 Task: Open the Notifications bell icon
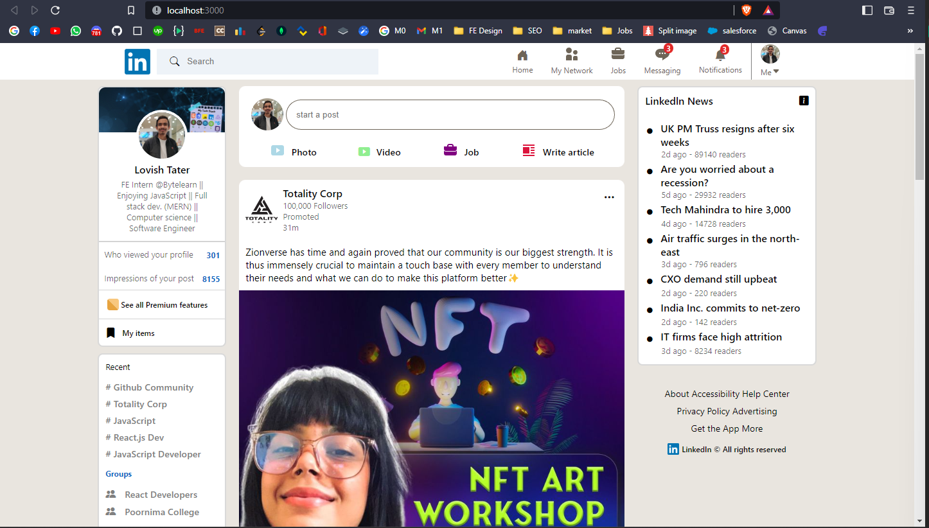coord(721,55)
